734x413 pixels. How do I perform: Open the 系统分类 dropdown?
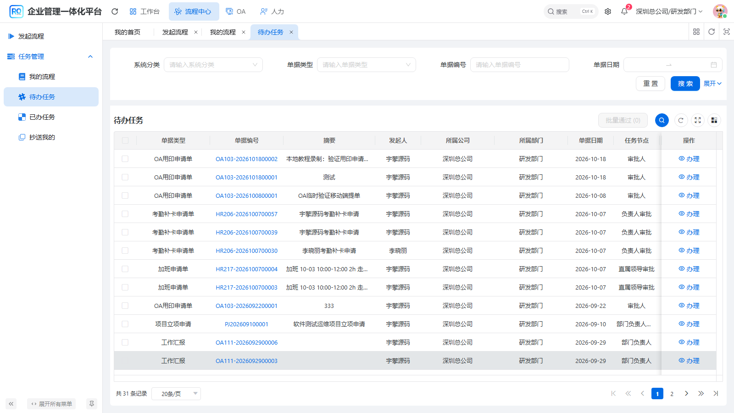(213, 65)
